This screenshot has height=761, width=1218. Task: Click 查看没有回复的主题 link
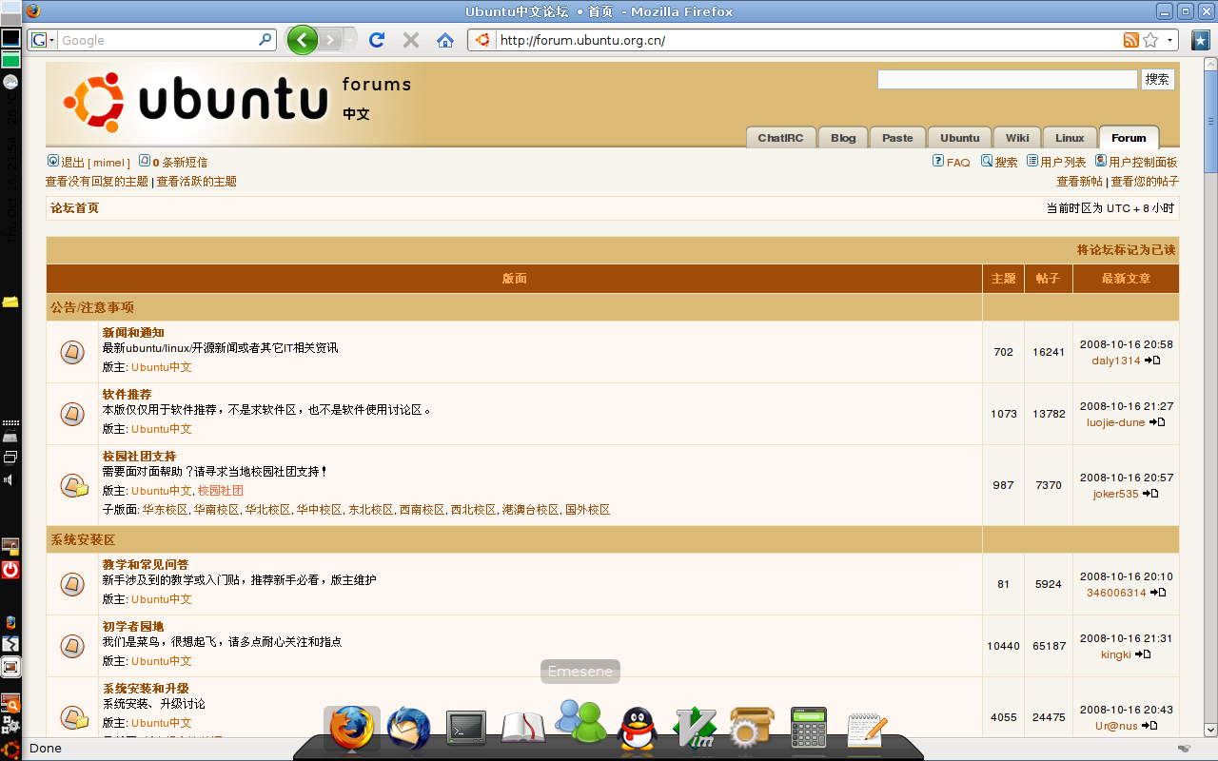tap(97, 182)
